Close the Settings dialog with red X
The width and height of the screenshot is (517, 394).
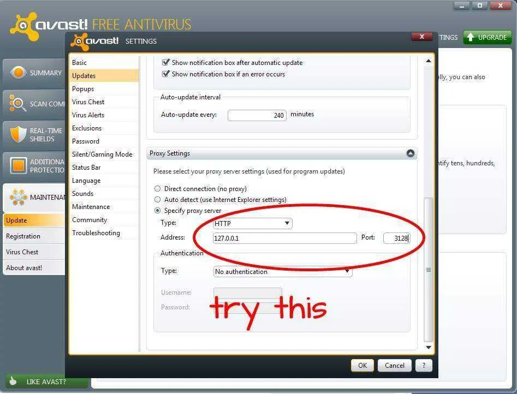coord(421,37)
